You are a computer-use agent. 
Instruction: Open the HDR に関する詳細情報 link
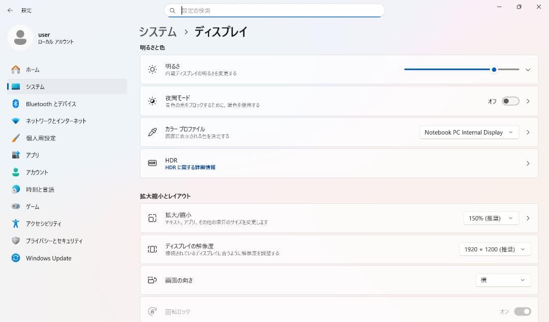pos(189,167)
